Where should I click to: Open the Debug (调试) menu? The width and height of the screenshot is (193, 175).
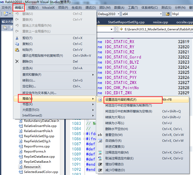click(x=91, y=8)
